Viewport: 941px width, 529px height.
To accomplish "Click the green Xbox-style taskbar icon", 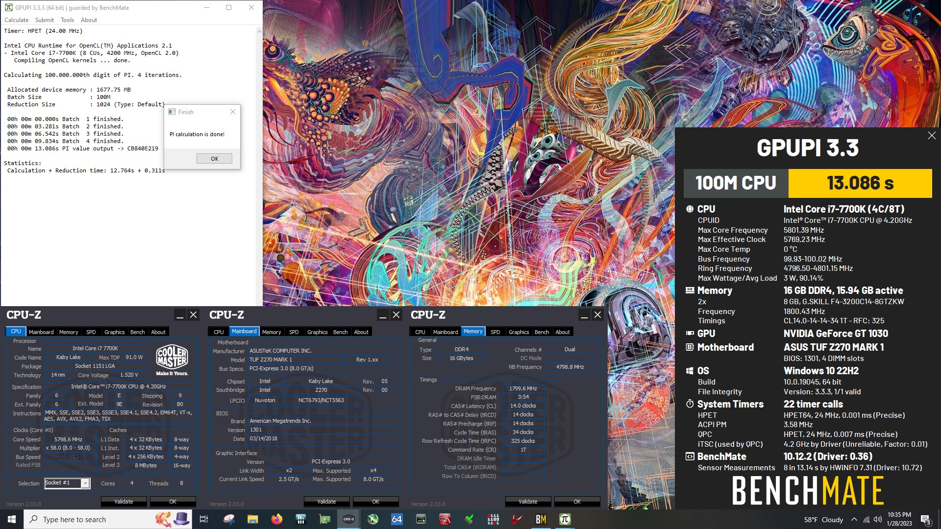I will click(x=373, y=519).
